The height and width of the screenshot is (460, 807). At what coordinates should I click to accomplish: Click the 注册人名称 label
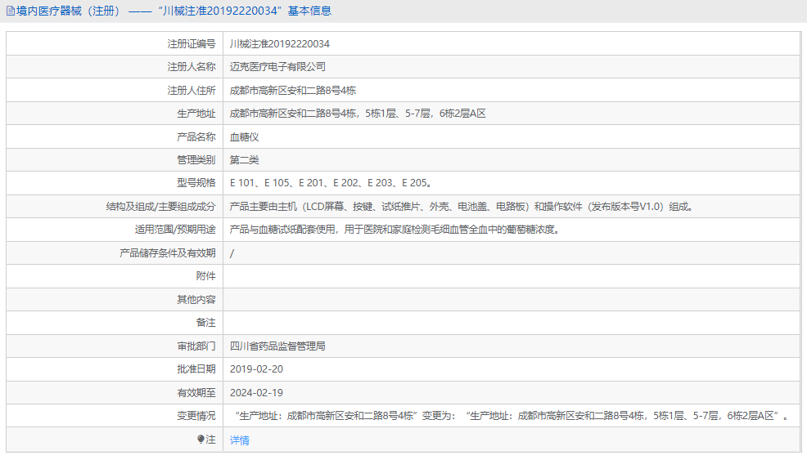click(192, 67)
